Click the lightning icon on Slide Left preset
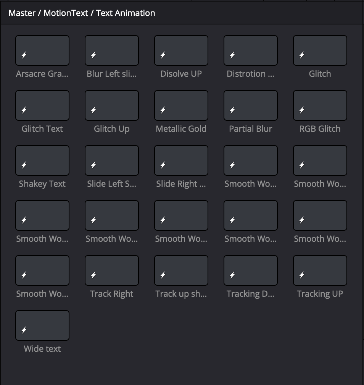Screen dimensions: 364x385 pyautogui.click(x=93, y=165)
